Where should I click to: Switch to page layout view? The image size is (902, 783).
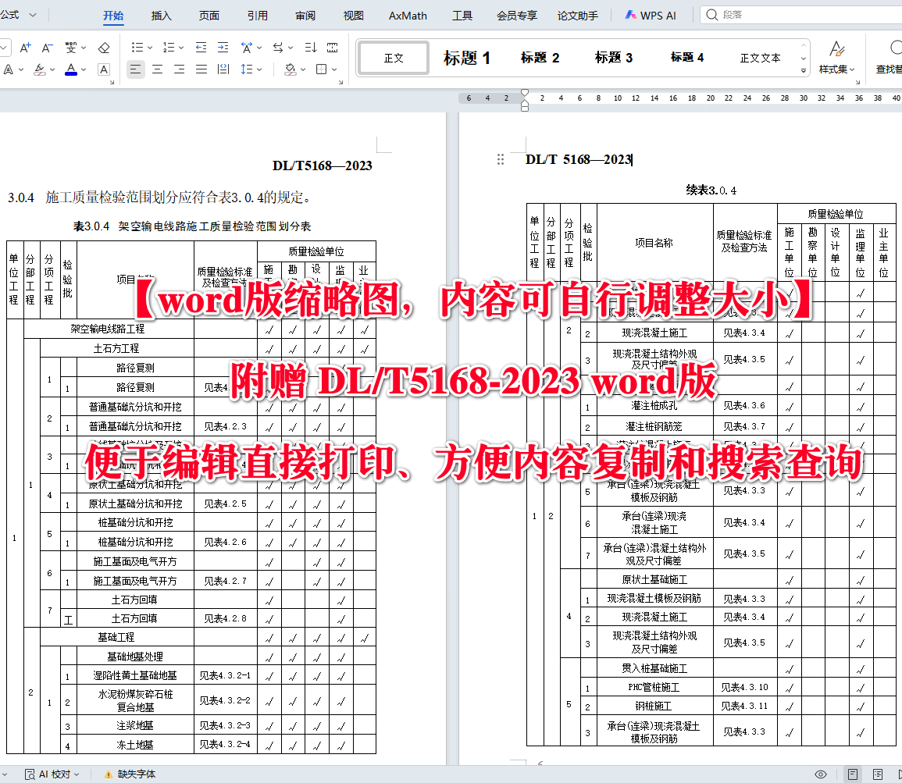(x=853, y=774)
